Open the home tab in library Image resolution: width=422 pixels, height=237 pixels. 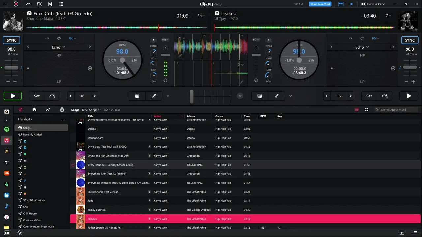(x=34, y=110)
